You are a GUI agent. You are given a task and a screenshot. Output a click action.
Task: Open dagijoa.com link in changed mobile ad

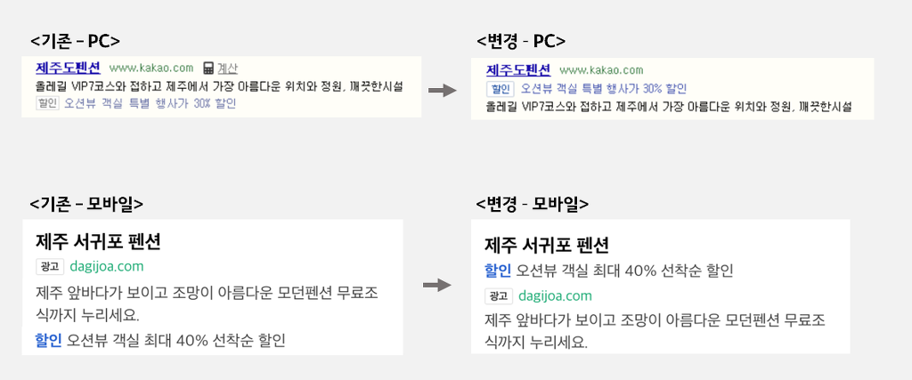pos(556,295)
